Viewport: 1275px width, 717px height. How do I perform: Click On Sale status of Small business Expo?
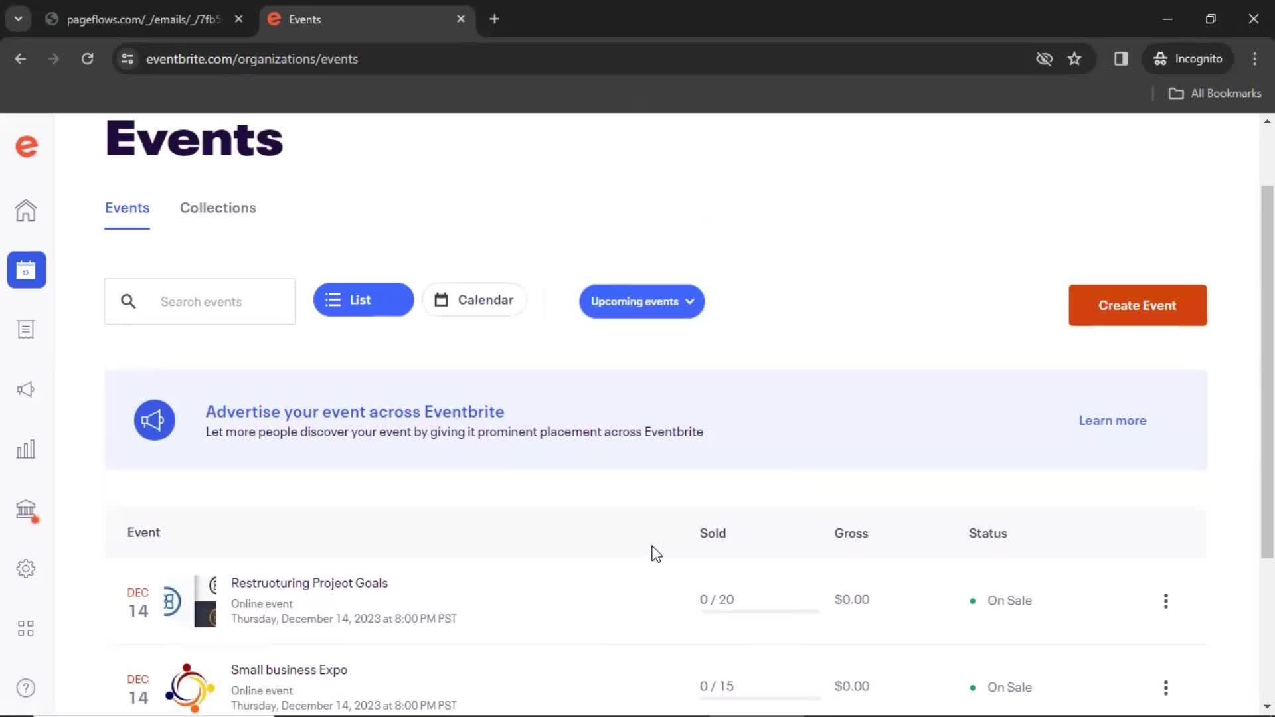(x=1001, y=688)
